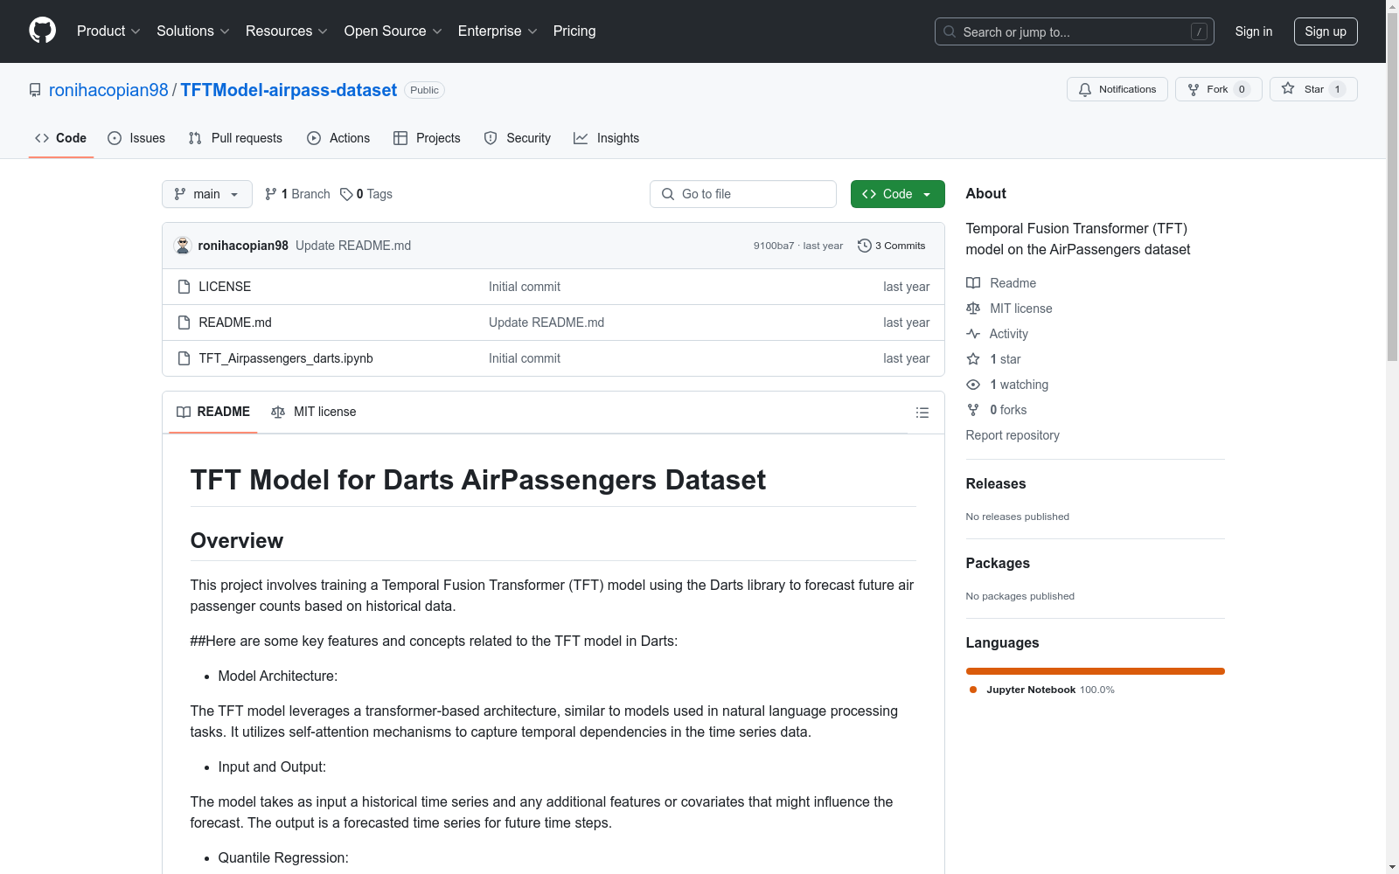Click the eye icon beside 1 watching

point(973,385)
